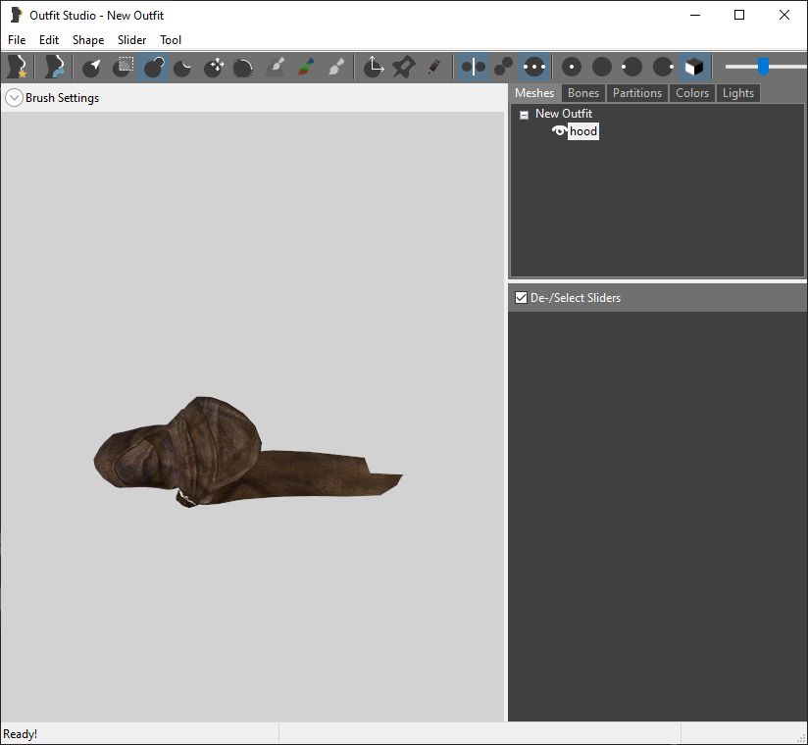Activate the Transform tool with axis arrows
Screen dimensions: 808x745
coord(374,67)
